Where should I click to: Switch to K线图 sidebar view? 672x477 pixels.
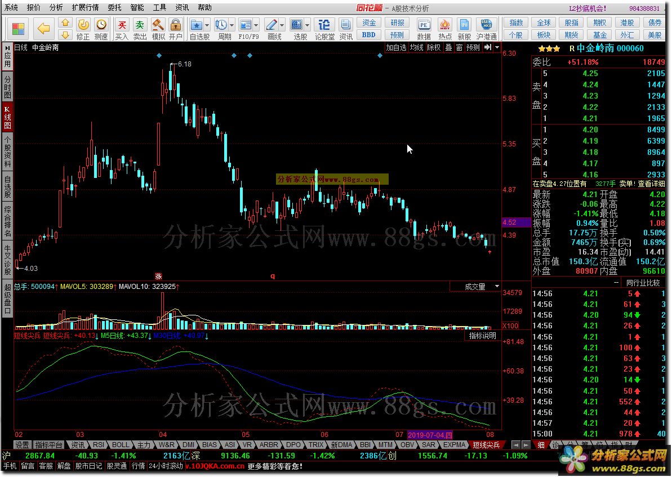pyautogui.click(x=7, y=117)
